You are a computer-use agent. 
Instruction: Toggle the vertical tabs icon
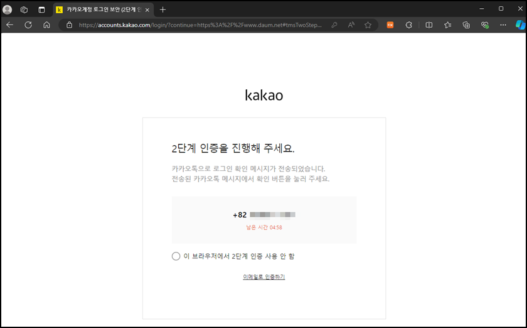coord(41,10)
